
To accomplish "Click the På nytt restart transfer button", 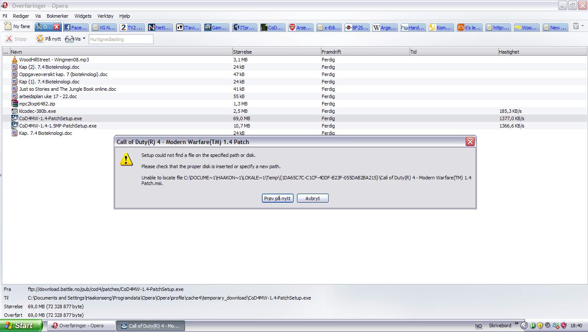I will (48, 39).
